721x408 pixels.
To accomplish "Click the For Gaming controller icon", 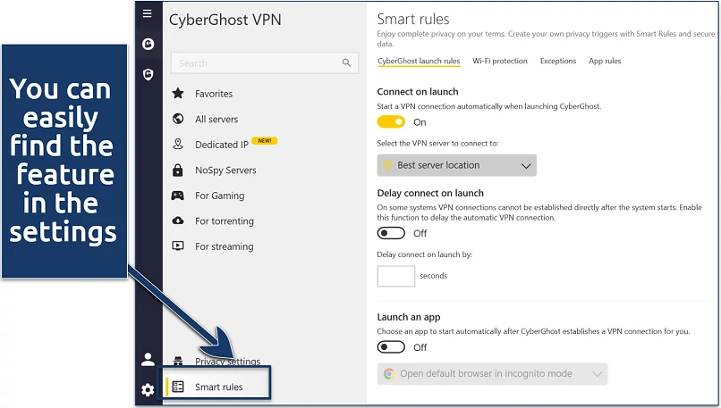I will (177, 196).
